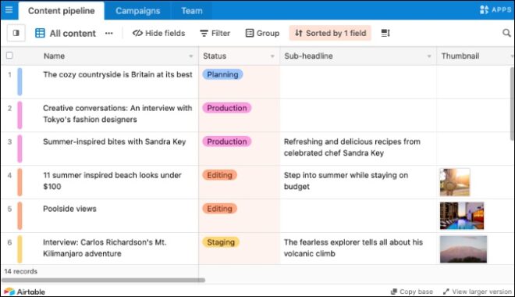515x297 pixels.
Task: Click Editing tag for Poolside views row
Action: [x=219, y=209]
